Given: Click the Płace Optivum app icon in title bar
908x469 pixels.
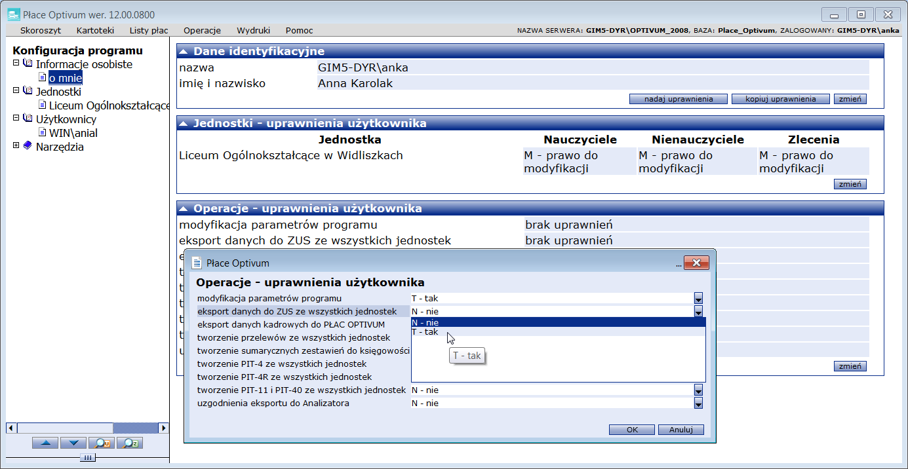Looking at the screenshot, I should (13, 14).
